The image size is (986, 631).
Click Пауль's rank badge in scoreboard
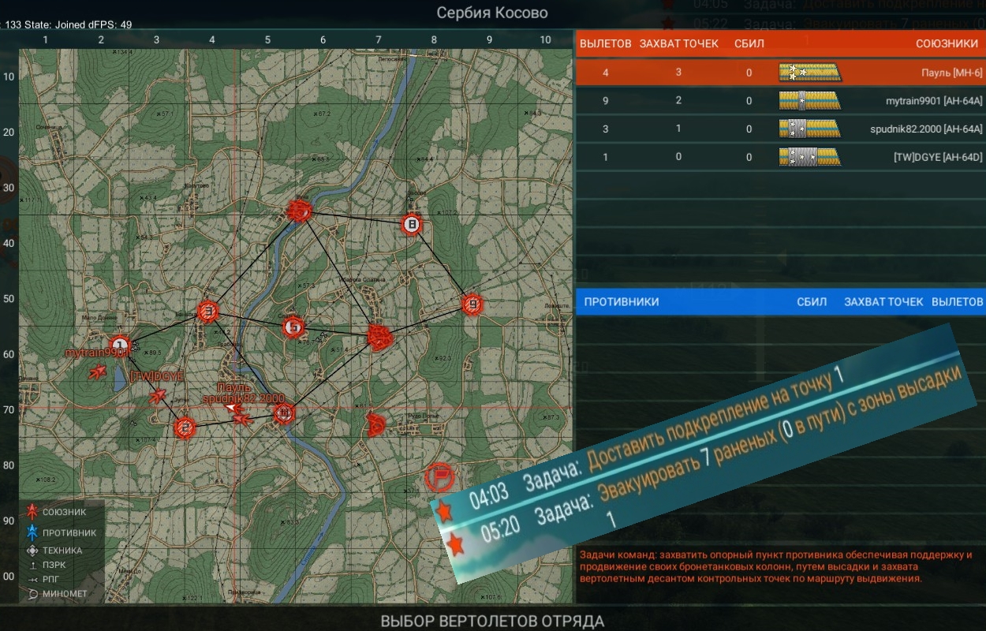pyautogui.click(x=809, y=73)
